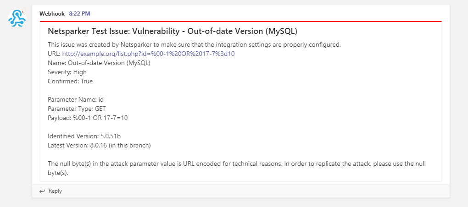
Task: Click the empty reply bar area
Action: coord(252,191)
